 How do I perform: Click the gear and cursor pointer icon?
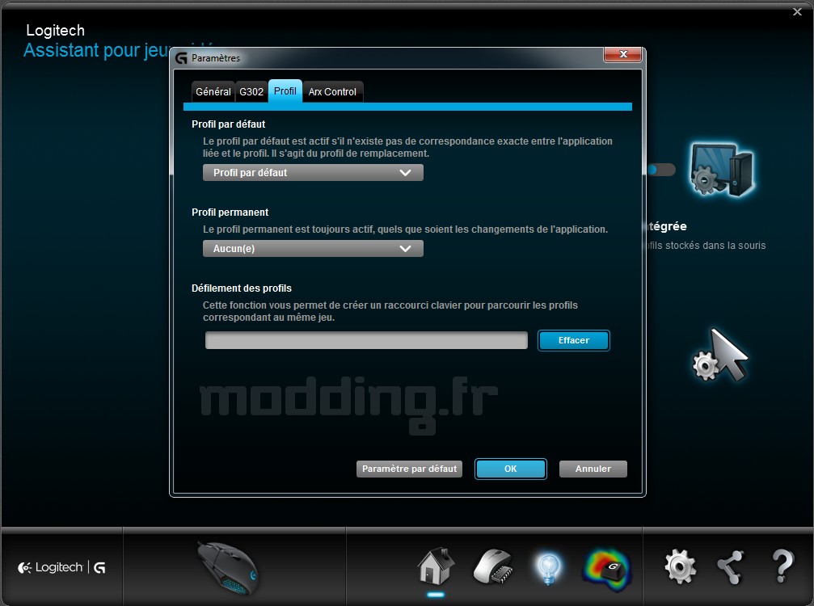(x=720, y=356)
